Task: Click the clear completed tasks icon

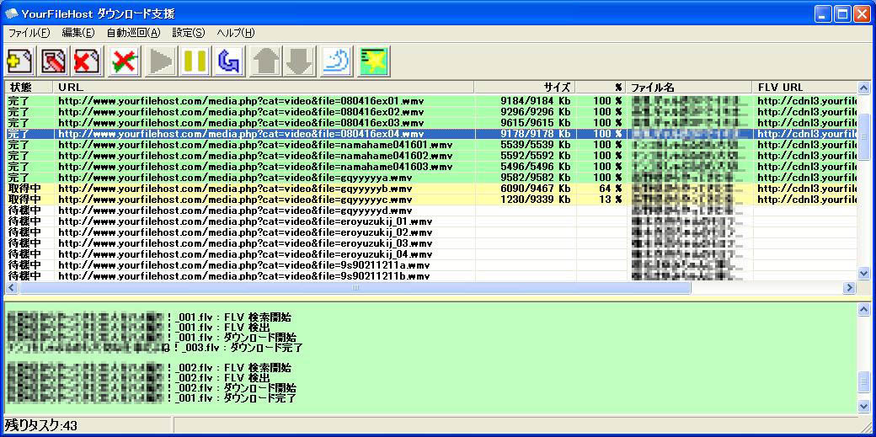Action: click(x=125, y=60)
